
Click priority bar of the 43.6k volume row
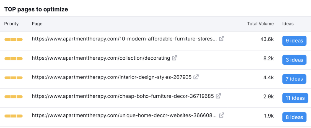tap(13, 40)
